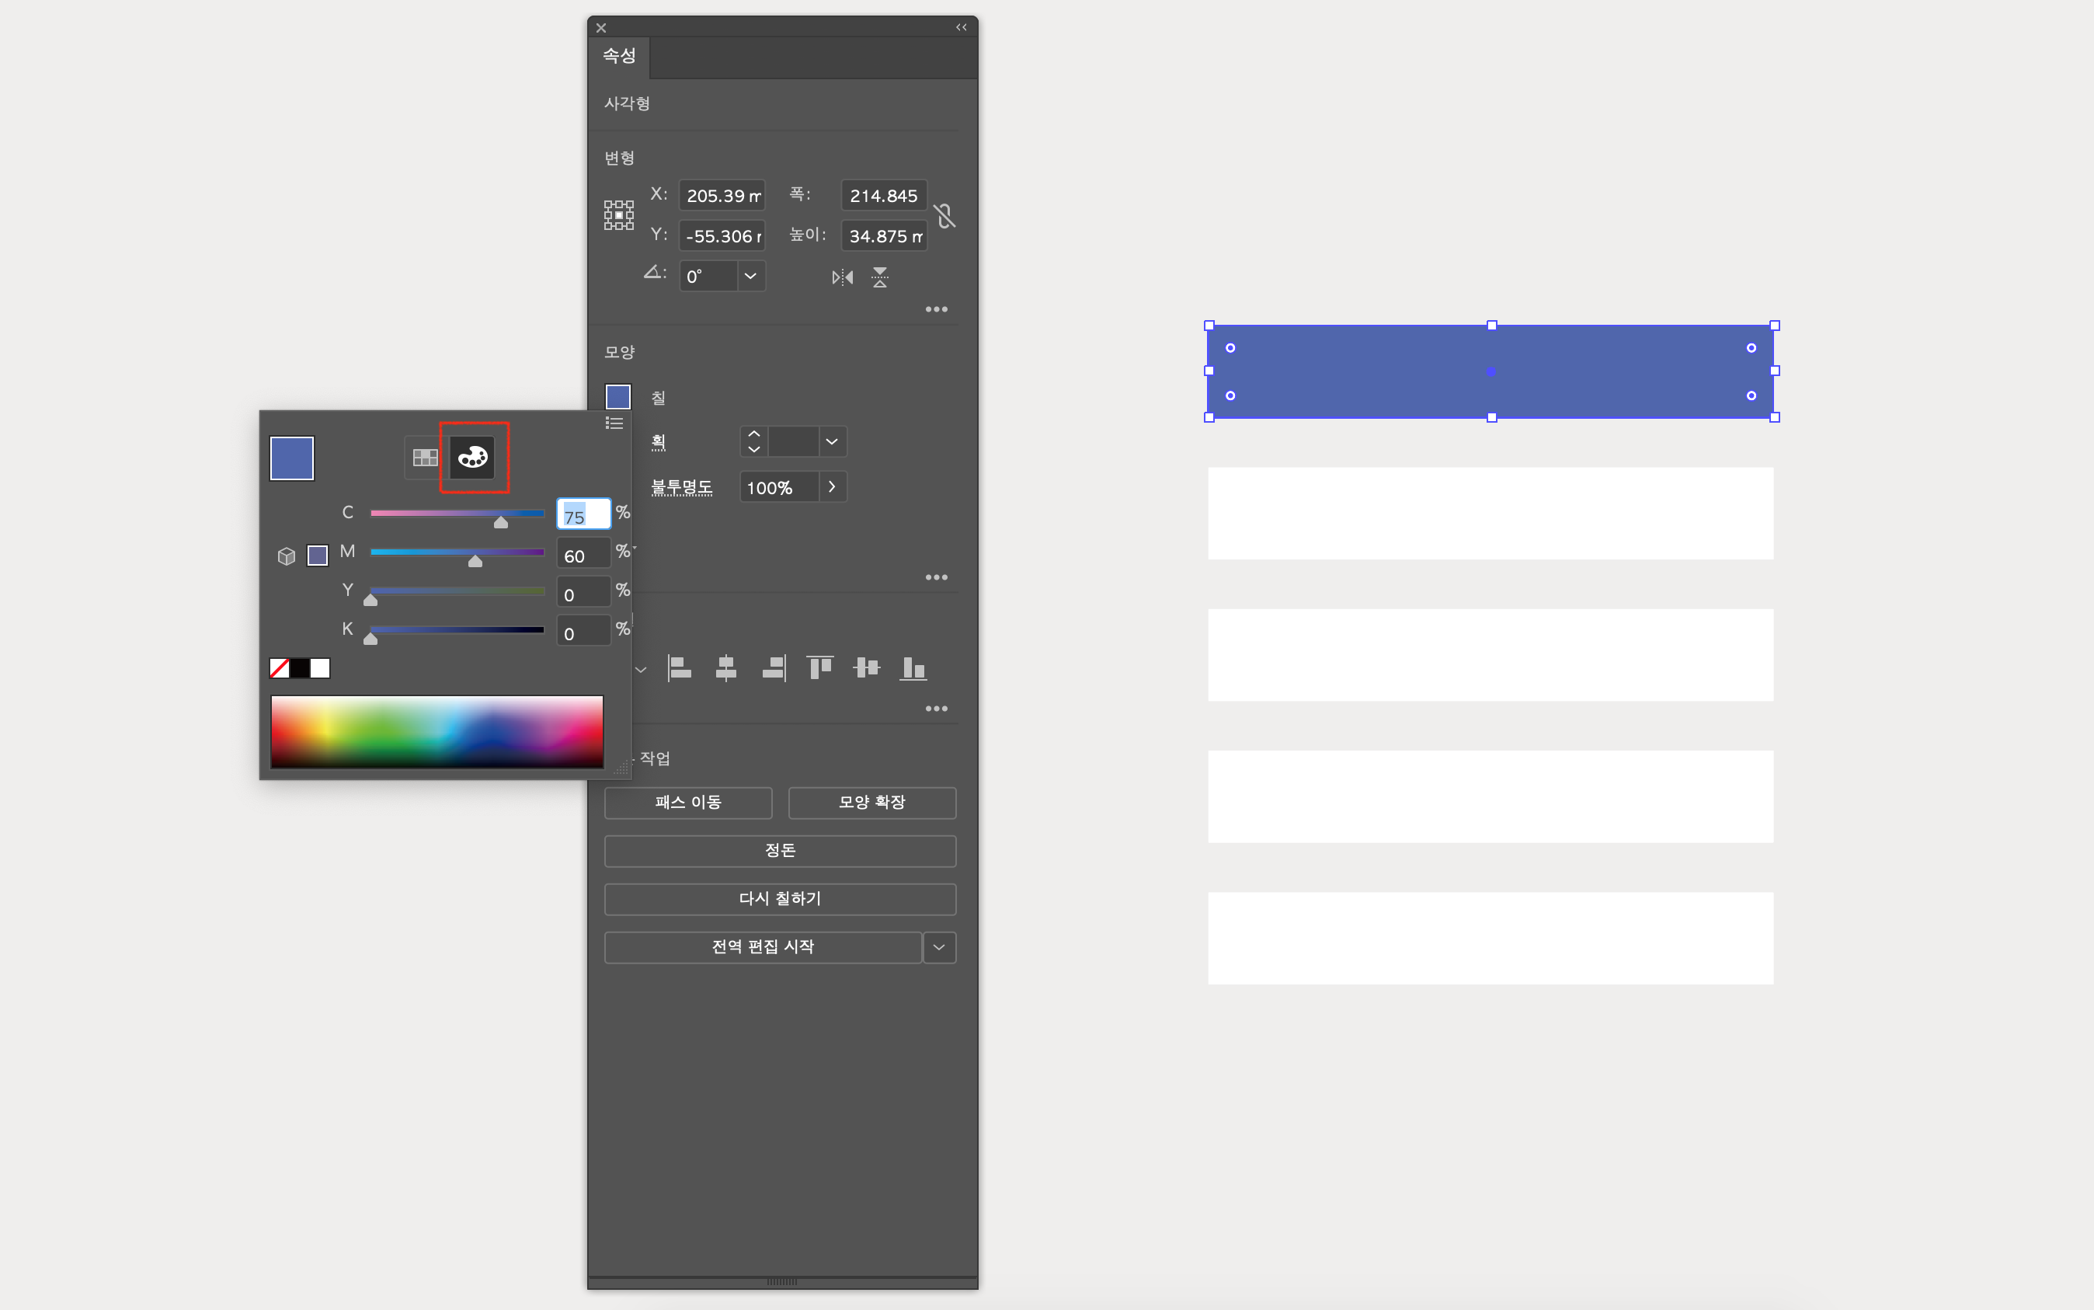
Task: Open rotation angle dropdown
Action: coord(750,277)
